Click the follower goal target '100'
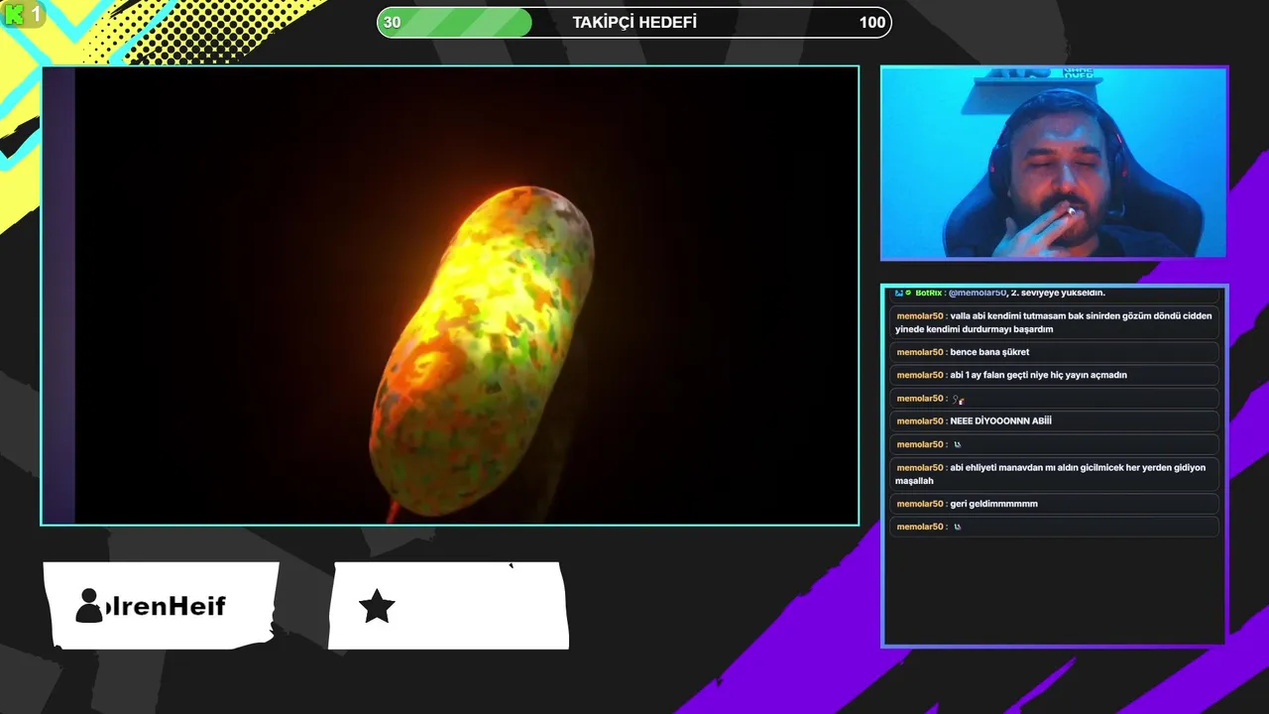 click(872, 22)
